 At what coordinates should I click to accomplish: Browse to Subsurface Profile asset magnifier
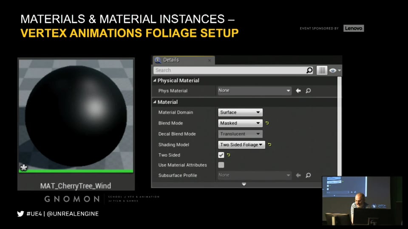(309, 175)
